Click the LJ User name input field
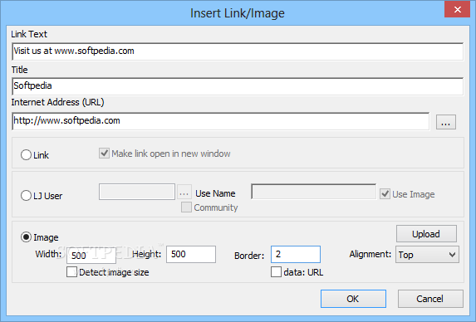This screenshot has width=476, height=322. pyautogui.click(x=136, y=192)
